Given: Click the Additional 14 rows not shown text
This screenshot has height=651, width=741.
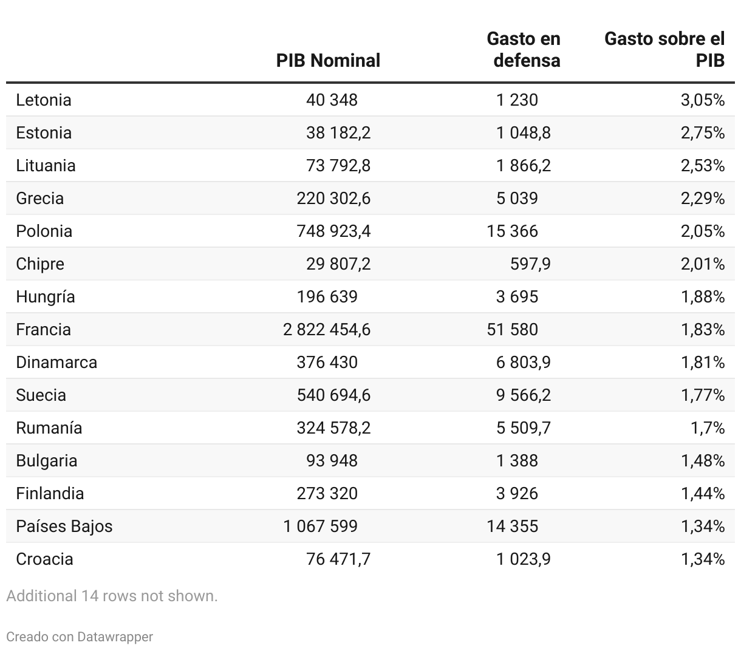Looking at the screenshot, I should click(112, 596).
